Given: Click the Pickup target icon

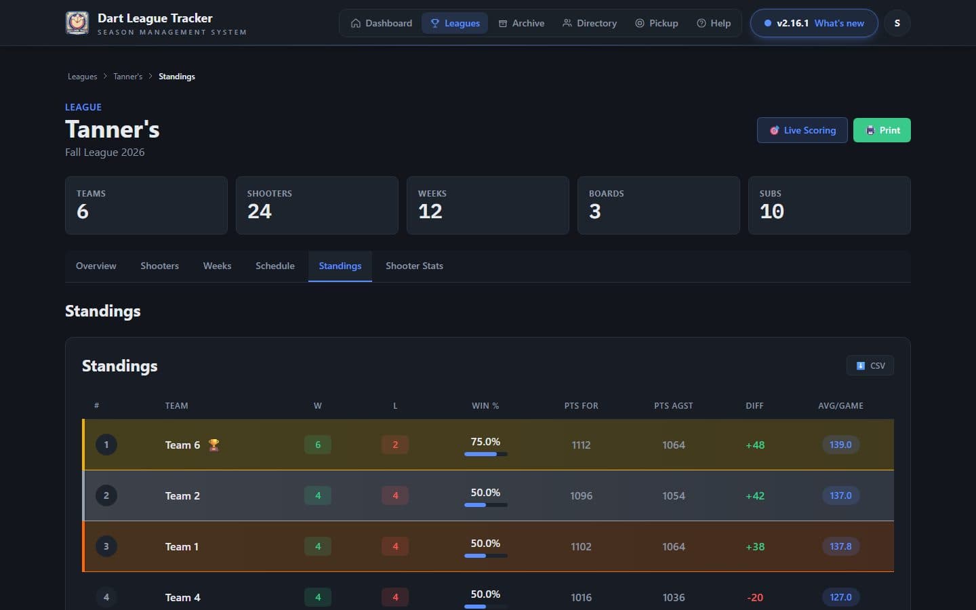Looking at the screenshot, I should pos(640,23).
